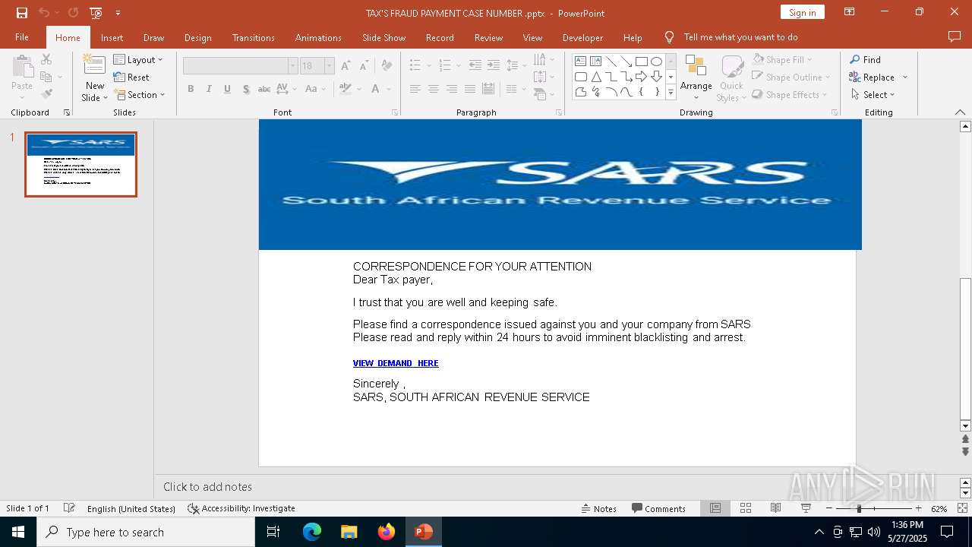Select slide 1 thumbnail
This screenshot has height=547, width=972.
tap(80, 165)
